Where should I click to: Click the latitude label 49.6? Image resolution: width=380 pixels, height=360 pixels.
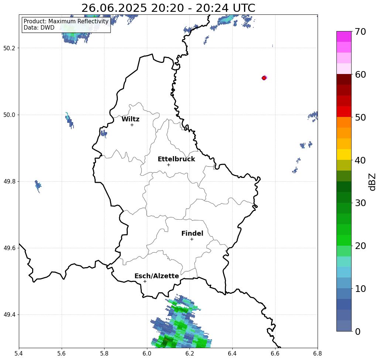pyautogui.click(x=9, y=248)
